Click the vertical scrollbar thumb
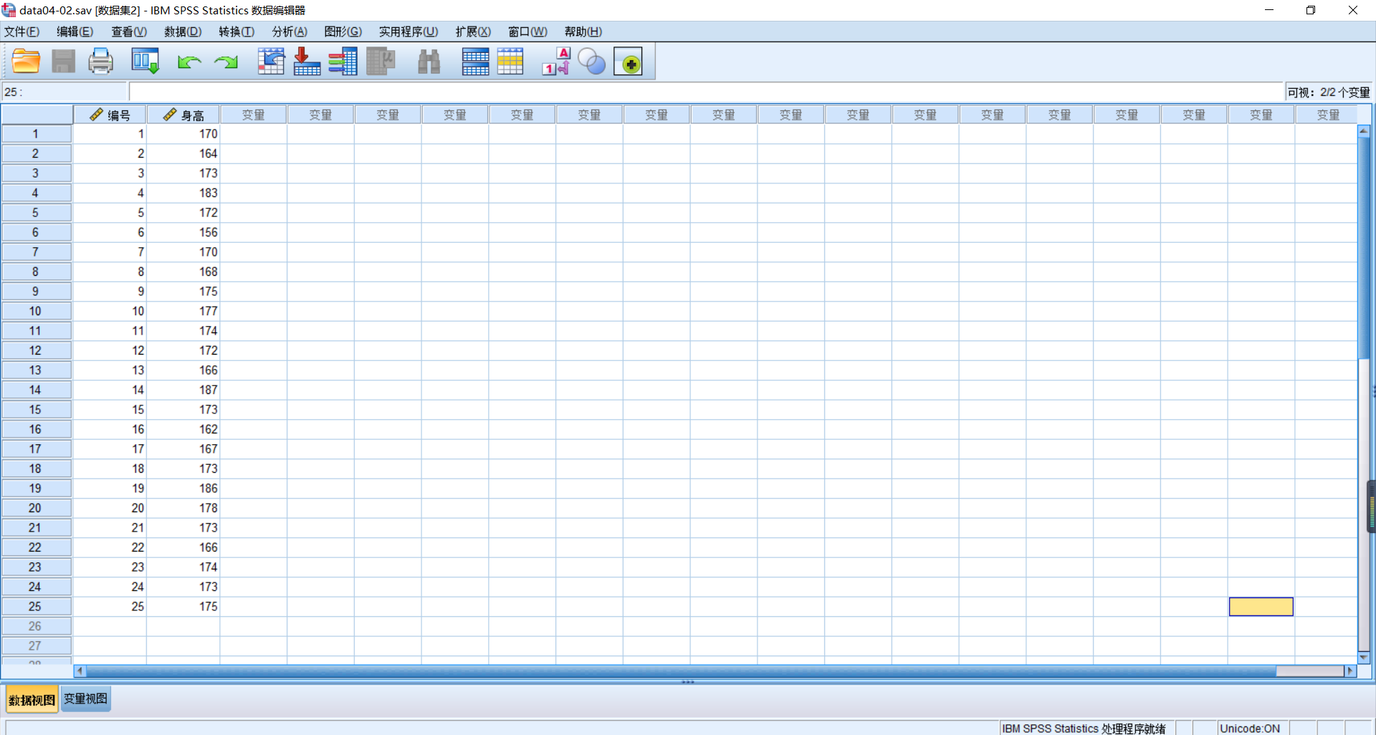The width and height of the screenshot is (1376, 735). tap(1364, 247)
